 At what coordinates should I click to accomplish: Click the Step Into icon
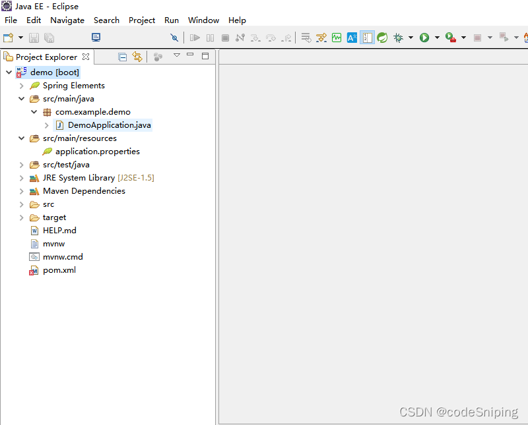255,38
